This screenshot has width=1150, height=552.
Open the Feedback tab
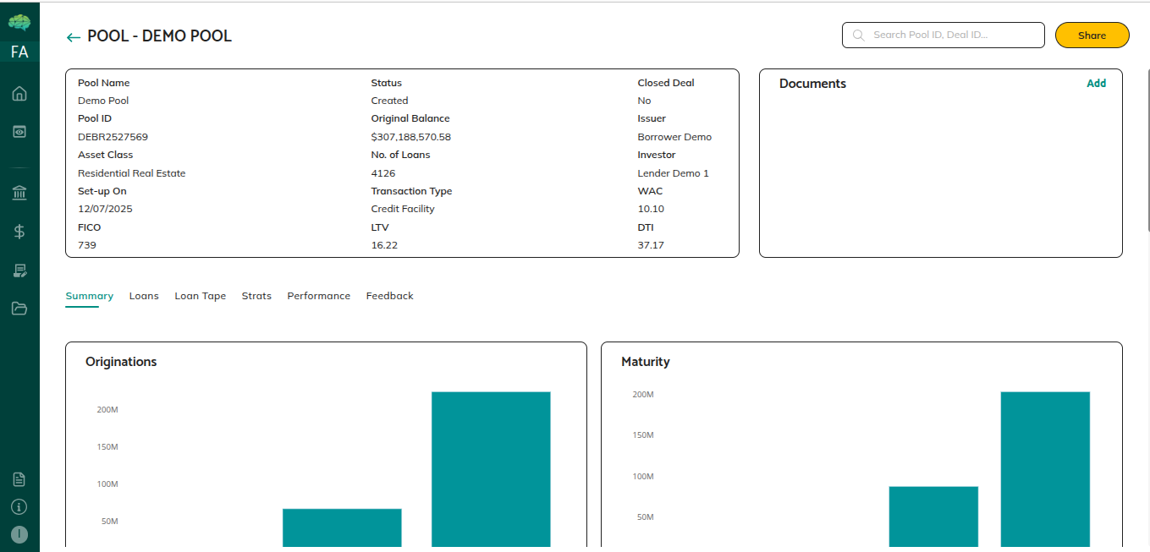(x=389, y=296)
